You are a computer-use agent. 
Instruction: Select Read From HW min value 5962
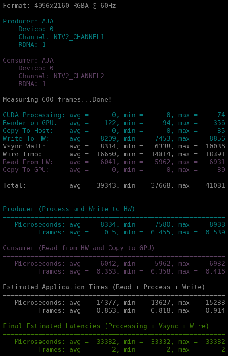[163, 162]
